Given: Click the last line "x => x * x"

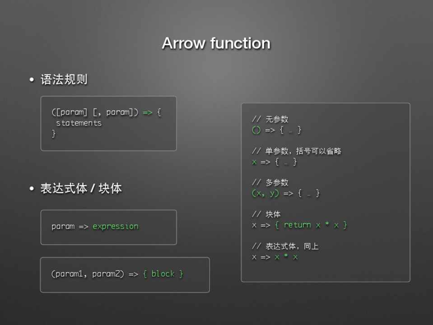Looking at the screenshot, I should coord(275,257).
